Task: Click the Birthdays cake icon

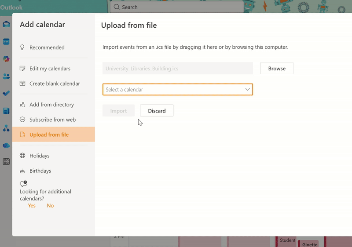Action: (x=22, y=171)
